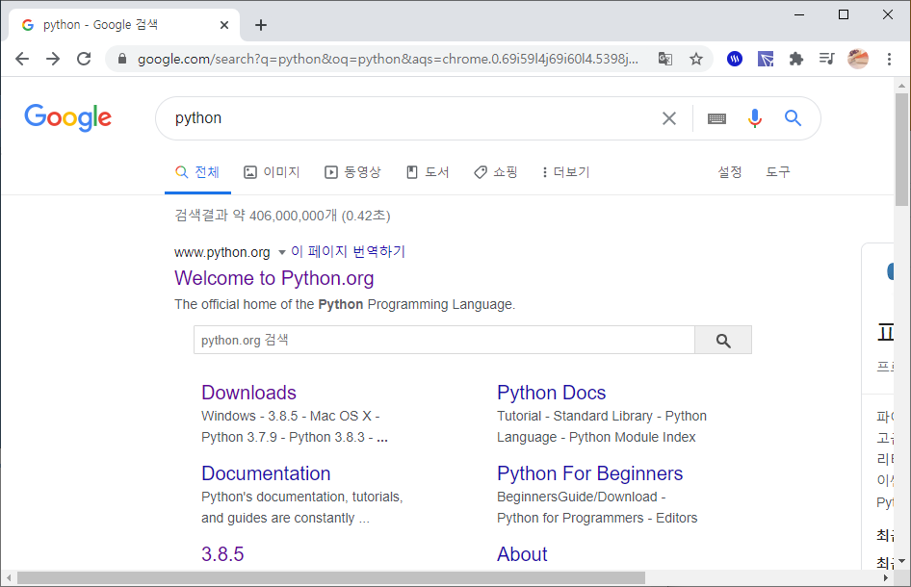
Task: Open the 3.8.5 sitelink
Action: coord(222,554)
